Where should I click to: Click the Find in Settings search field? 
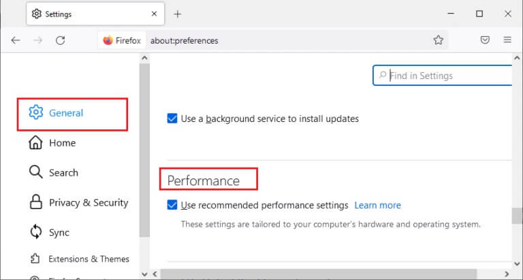(446, 76)
